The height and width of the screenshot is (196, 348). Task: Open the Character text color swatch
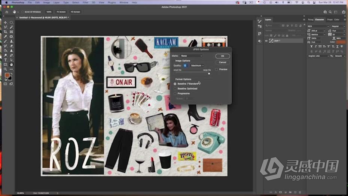341,42
